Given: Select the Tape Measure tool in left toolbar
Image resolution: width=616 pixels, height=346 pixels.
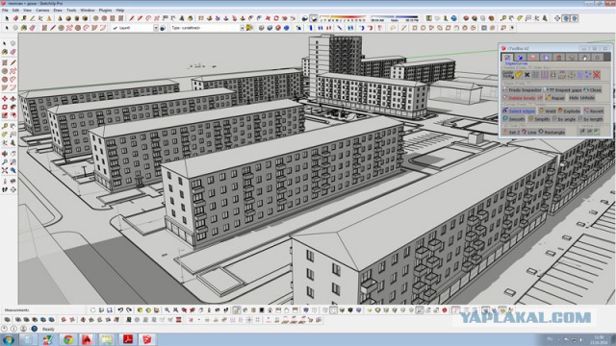Looking at the screenshot, I should click(x=5, y=126).
